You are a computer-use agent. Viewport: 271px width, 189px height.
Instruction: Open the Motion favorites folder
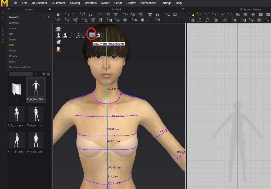(13, 51)
